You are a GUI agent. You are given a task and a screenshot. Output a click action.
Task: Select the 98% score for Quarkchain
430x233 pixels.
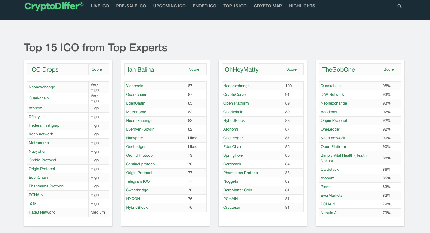click(387, 86)
